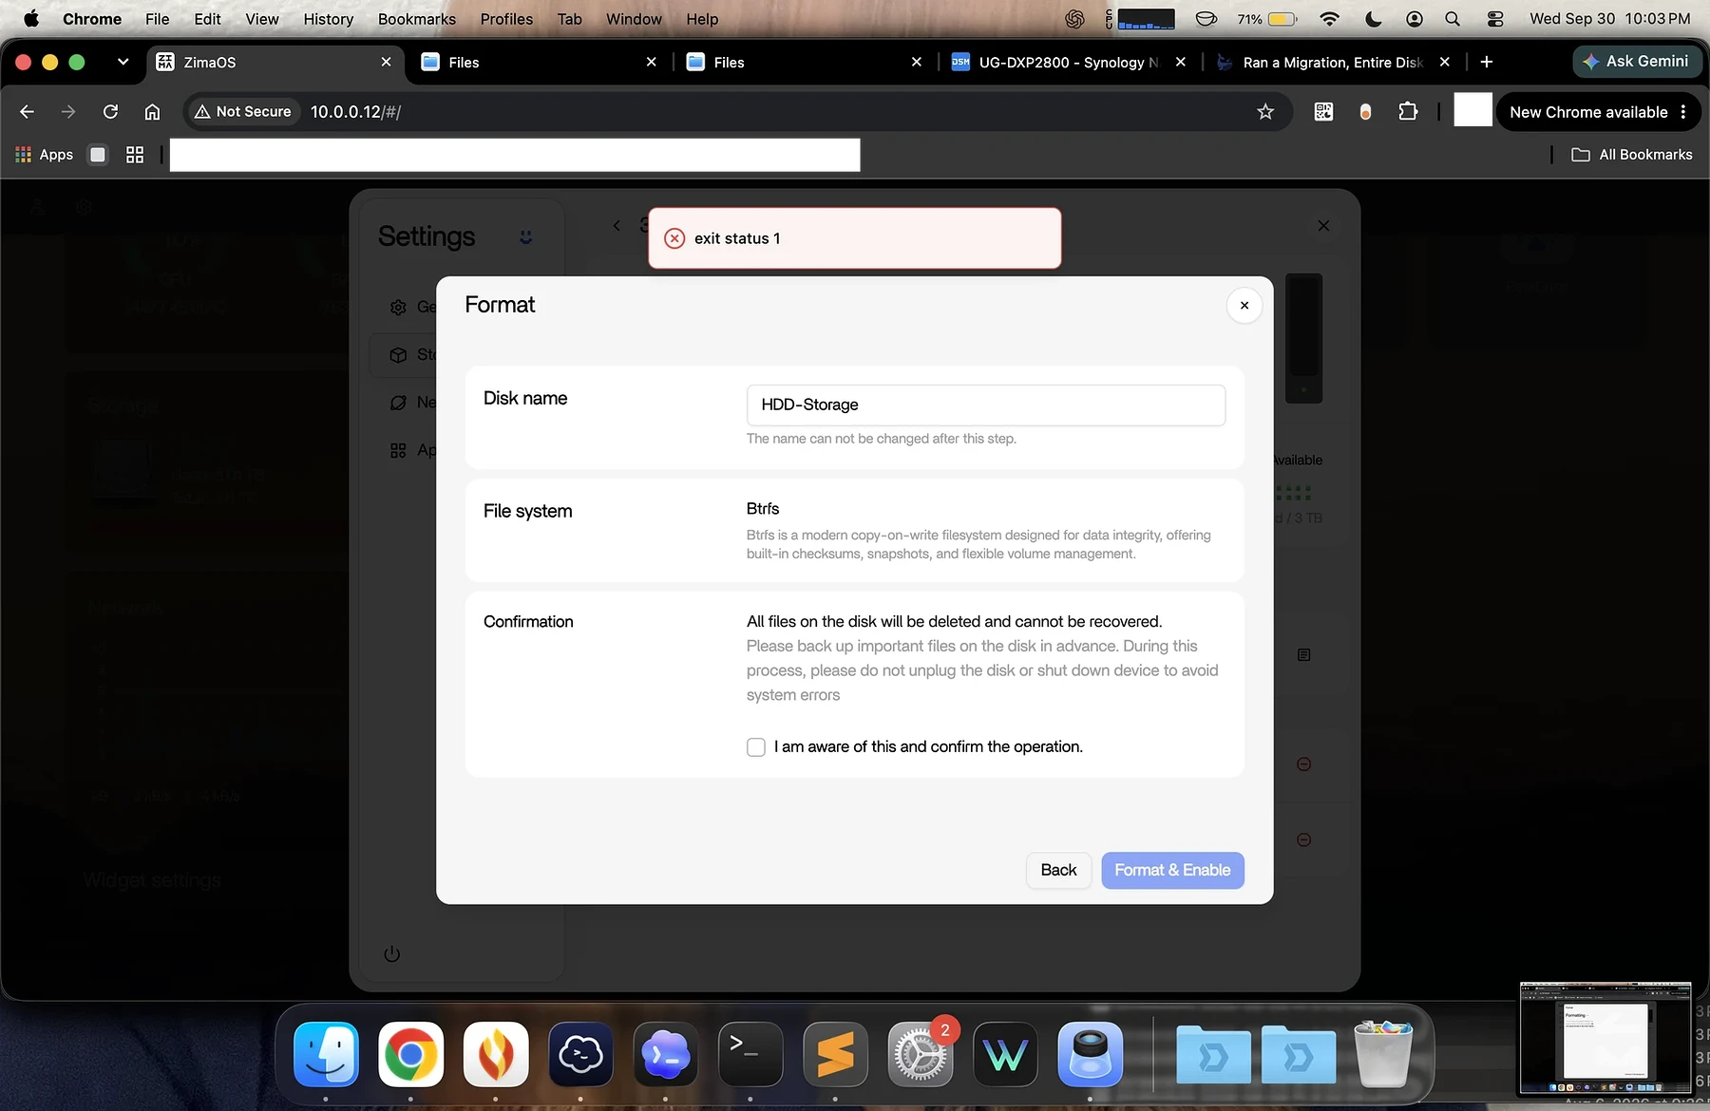Screen dimensions: 1710x1111
Task: Click the Not Secure site info chip
Action: coord(243,112)
